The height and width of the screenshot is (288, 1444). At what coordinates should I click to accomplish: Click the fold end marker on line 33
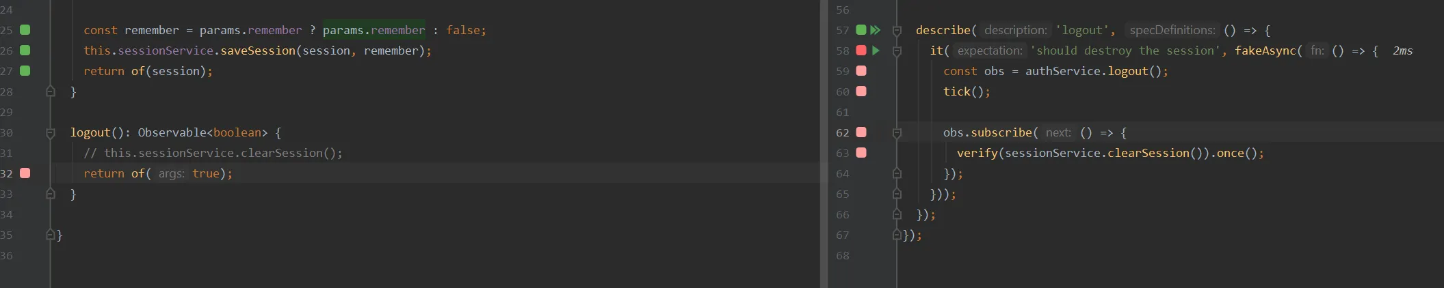pos(50,194)
